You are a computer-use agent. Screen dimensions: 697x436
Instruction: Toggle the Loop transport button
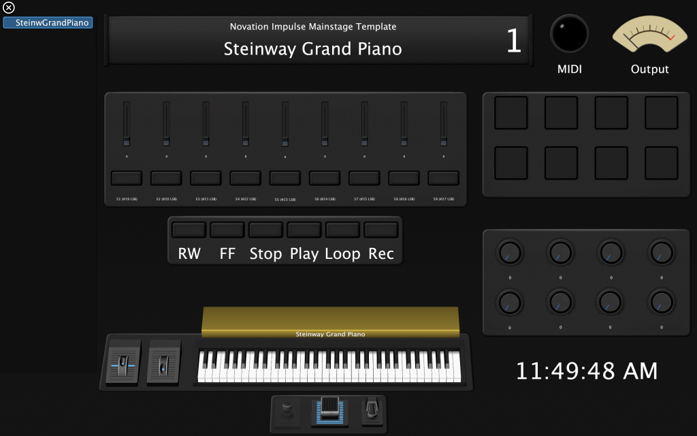click(x=343, y=230)
